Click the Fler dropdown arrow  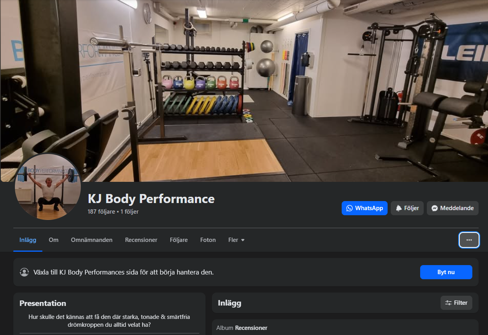(x=243, y=240)
